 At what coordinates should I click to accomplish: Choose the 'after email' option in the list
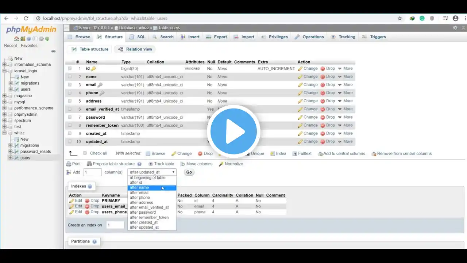152,193
